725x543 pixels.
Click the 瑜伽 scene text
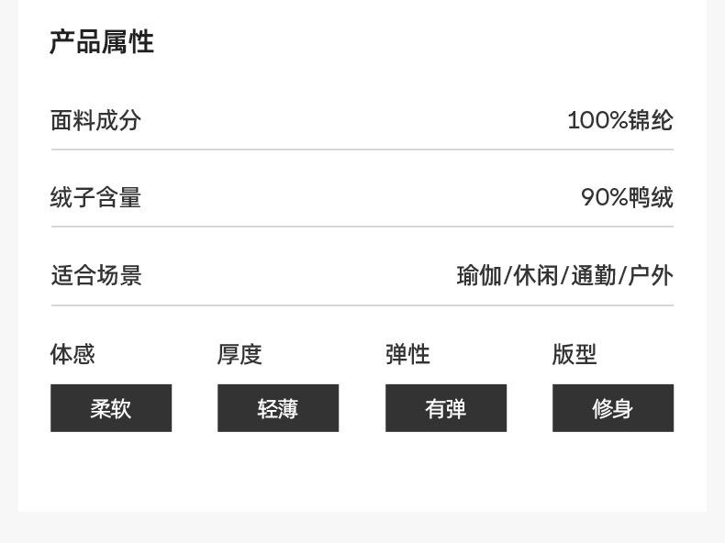(479, 275)
